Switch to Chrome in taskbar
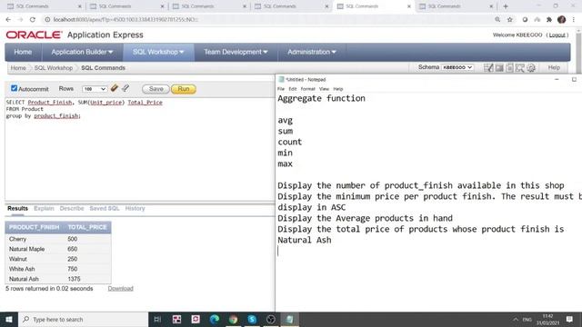This screenshot has width=582, height=327. (233, 319)
